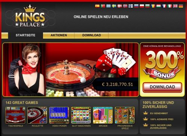Switch language using the Spanish flag
Image resolution: width=187 pixels, height=136 pixels.
point(97,6)
